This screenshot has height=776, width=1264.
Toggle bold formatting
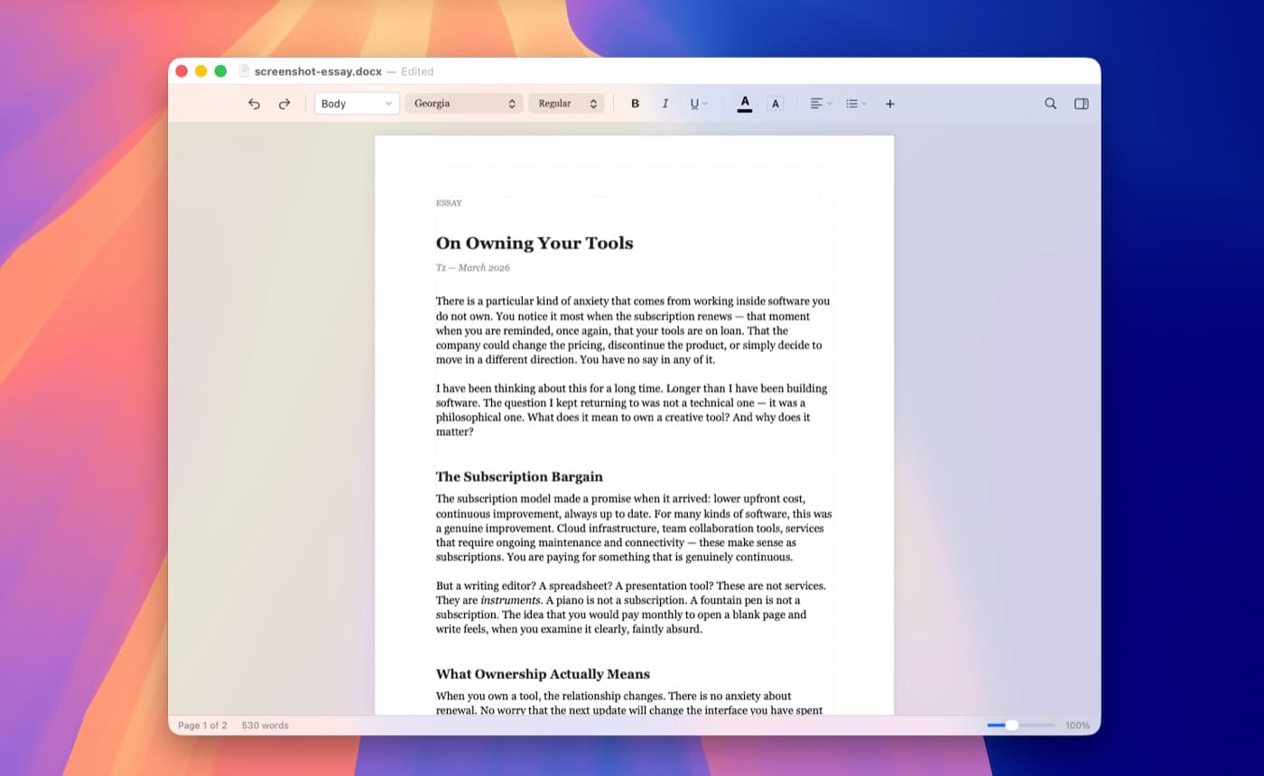pyautogui.click(x=635, y=103)
